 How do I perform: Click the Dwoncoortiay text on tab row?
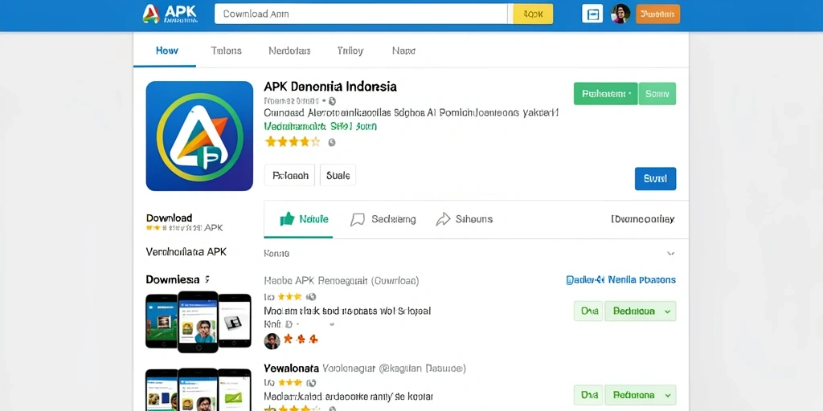click(x=642, y=219)
